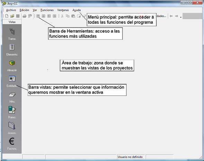Click the back arrow navigation button

click(171, 16)
